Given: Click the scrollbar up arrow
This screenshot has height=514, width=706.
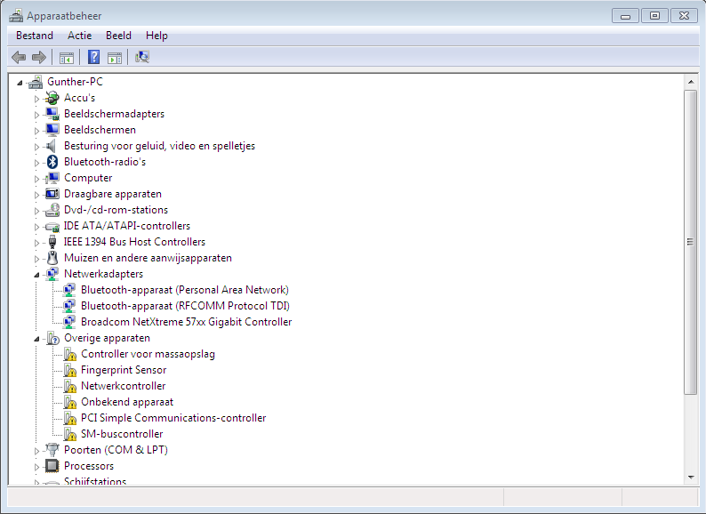Looking at the screenshot, I should tap(691, 82).
